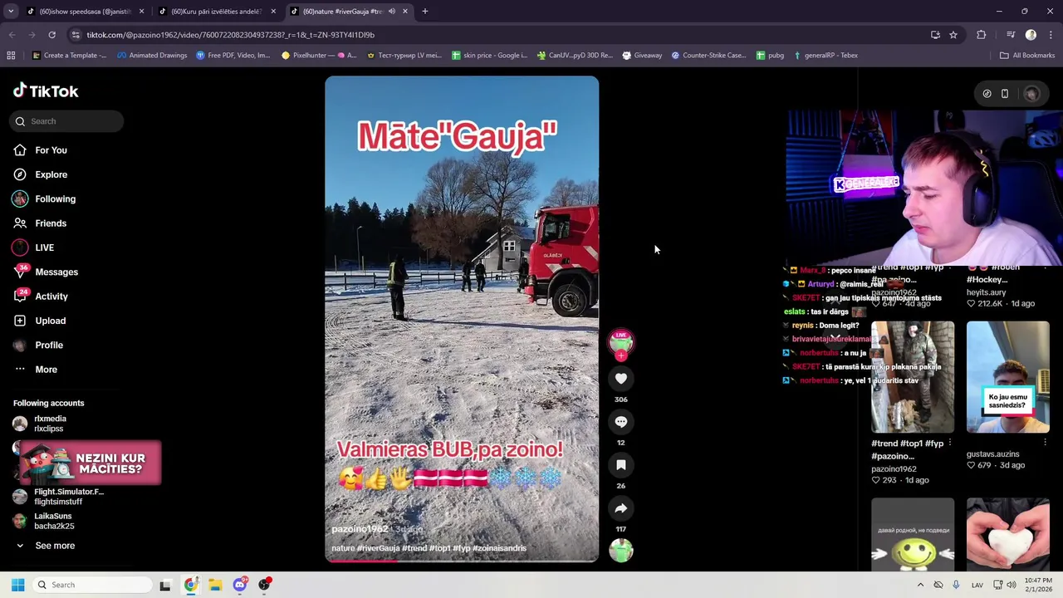The height and width of the screenshot is (598, 1063).
Task: Open options for the pazoino1962 293-likes video
Action: (950, 444)
